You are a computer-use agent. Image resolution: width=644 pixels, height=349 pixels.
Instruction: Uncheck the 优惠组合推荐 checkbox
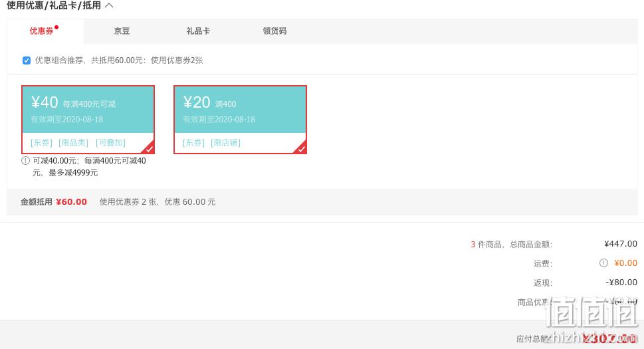(27, 60)
